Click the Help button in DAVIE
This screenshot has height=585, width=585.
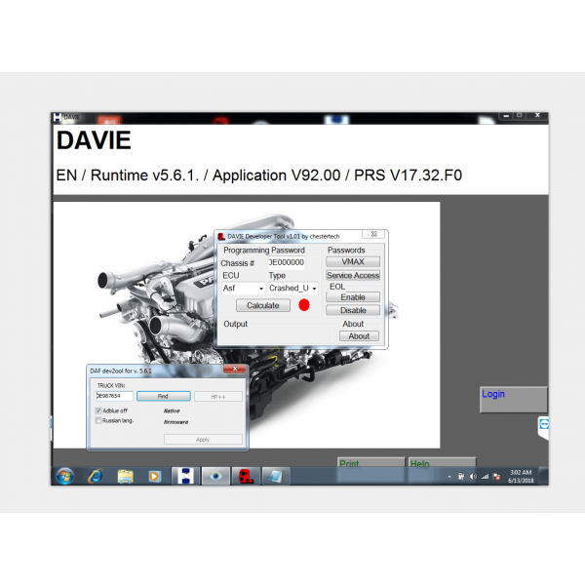coord(442,462)
